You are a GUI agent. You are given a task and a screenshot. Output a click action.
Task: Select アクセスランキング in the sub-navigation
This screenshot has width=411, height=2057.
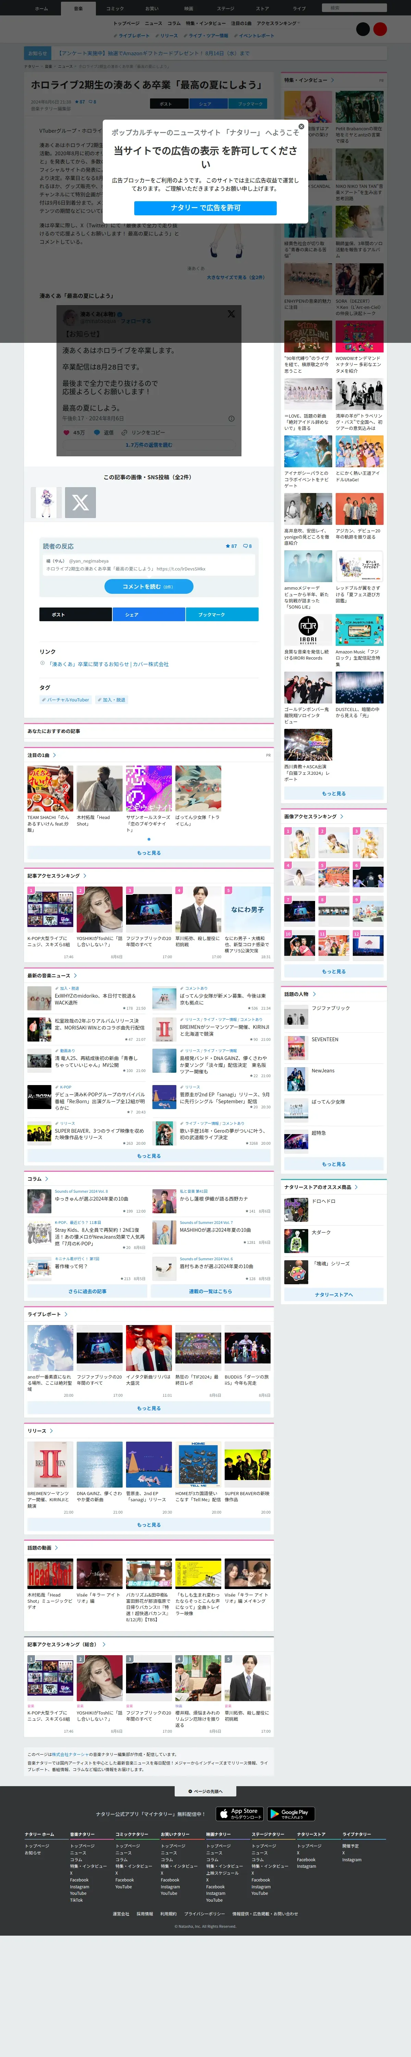[278, 23]
